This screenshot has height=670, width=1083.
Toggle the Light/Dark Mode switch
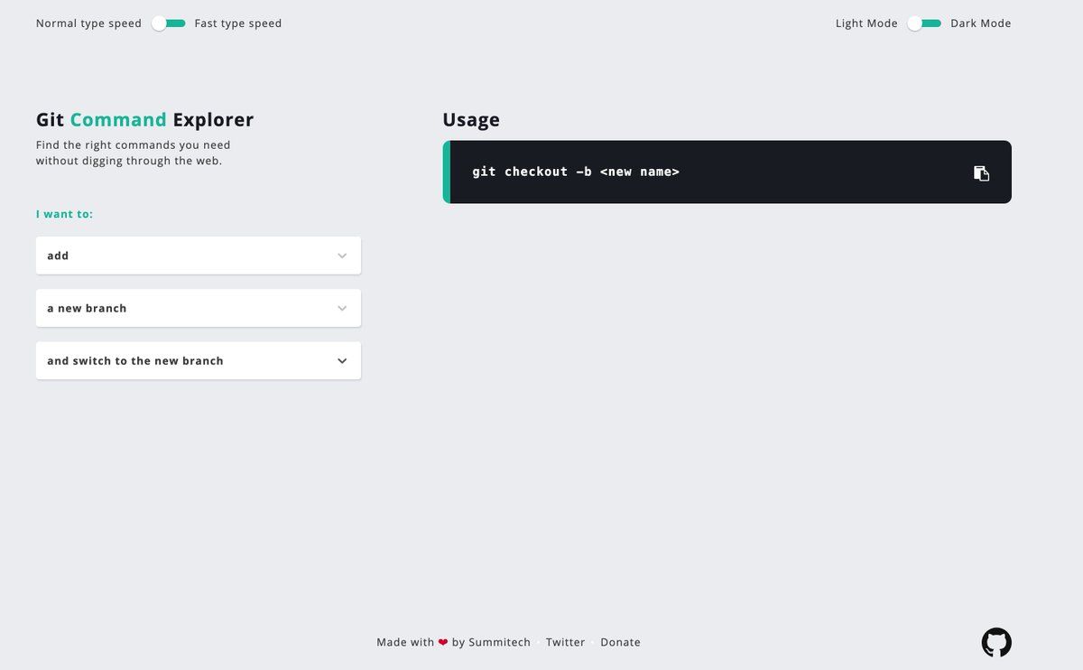click(x=924, y=23)
